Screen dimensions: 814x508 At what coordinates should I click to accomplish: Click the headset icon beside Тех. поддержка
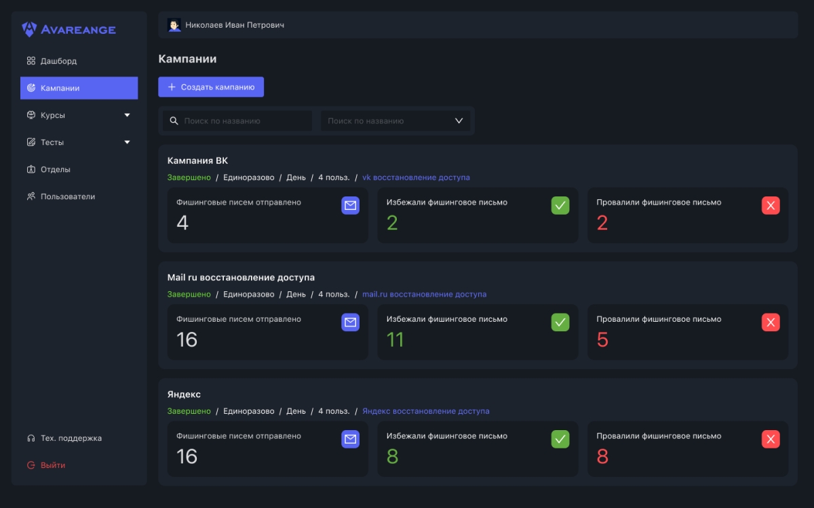(x=31, y=438)
